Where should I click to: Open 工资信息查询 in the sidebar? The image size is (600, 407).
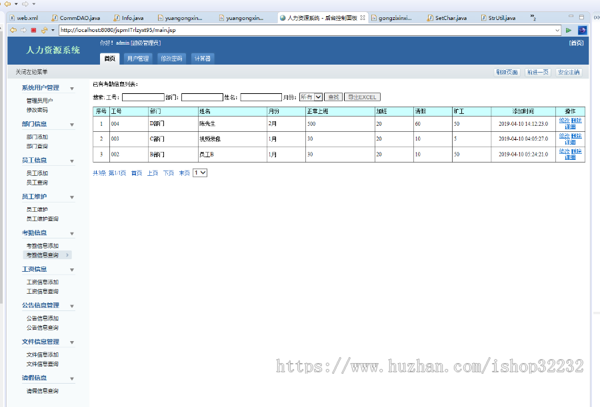pos(43,292)
